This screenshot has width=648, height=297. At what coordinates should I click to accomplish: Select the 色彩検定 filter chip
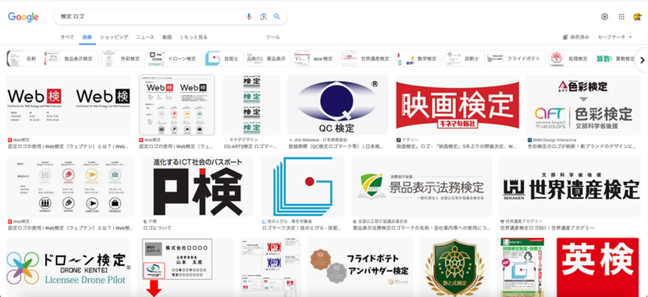(x=123, y=58)
